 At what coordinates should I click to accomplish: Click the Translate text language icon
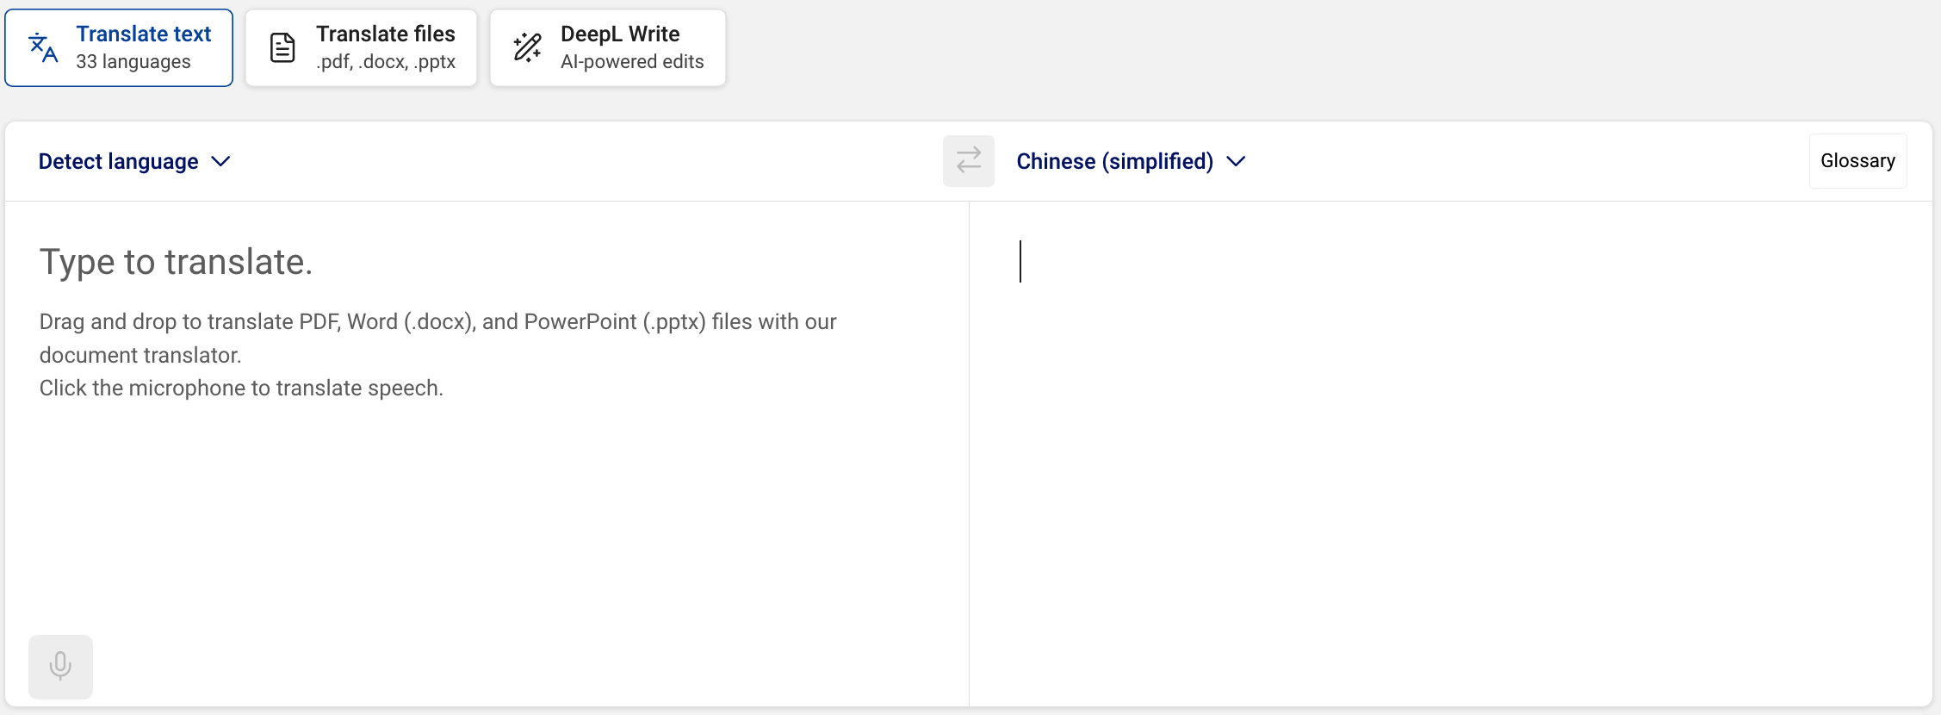[43, 48]
